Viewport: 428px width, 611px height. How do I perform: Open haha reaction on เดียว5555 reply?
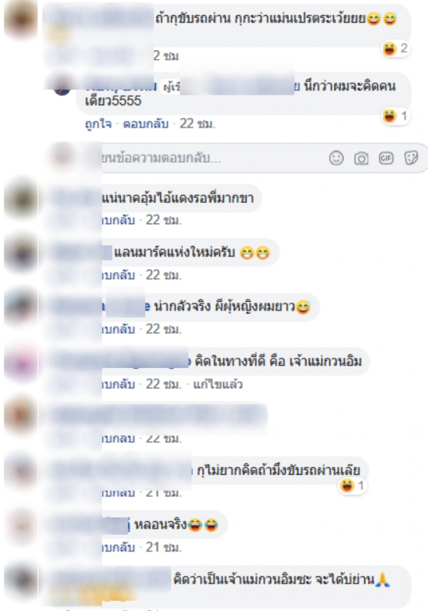pyautogui.click(x=395, y=116)
